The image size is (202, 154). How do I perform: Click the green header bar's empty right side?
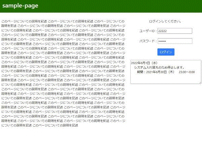(135, 6)
